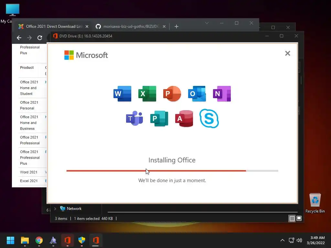Click the Product column header
This screenshot has height=248, width=331.
27,67
